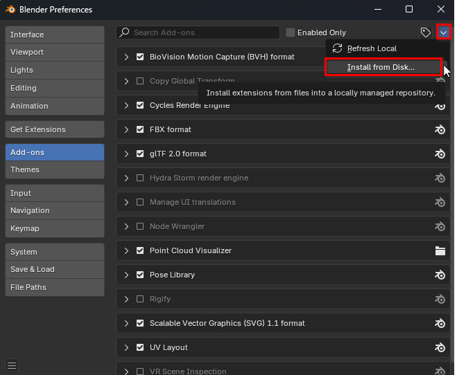
Task: Open the add-ons settings dropdown arrow
Action: click(443, 33)
